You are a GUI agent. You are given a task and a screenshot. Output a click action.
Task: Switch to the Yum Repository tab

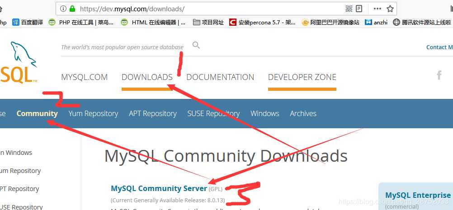93,114
